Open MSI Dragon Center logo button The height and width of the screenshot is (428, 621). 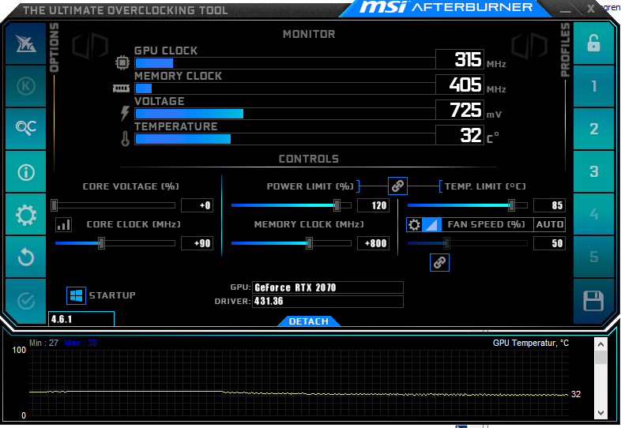coord(26,43)
